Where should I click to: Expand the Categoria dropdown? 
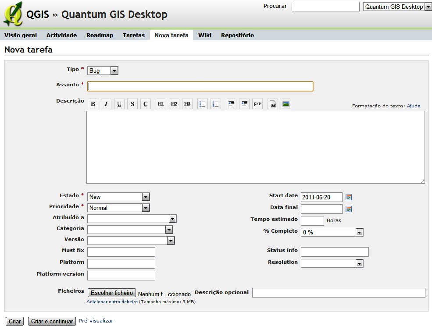click(x=130, y=230)
